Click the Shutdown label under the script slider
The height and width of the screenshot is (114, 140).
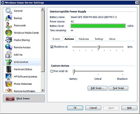(x=122, y=79)
